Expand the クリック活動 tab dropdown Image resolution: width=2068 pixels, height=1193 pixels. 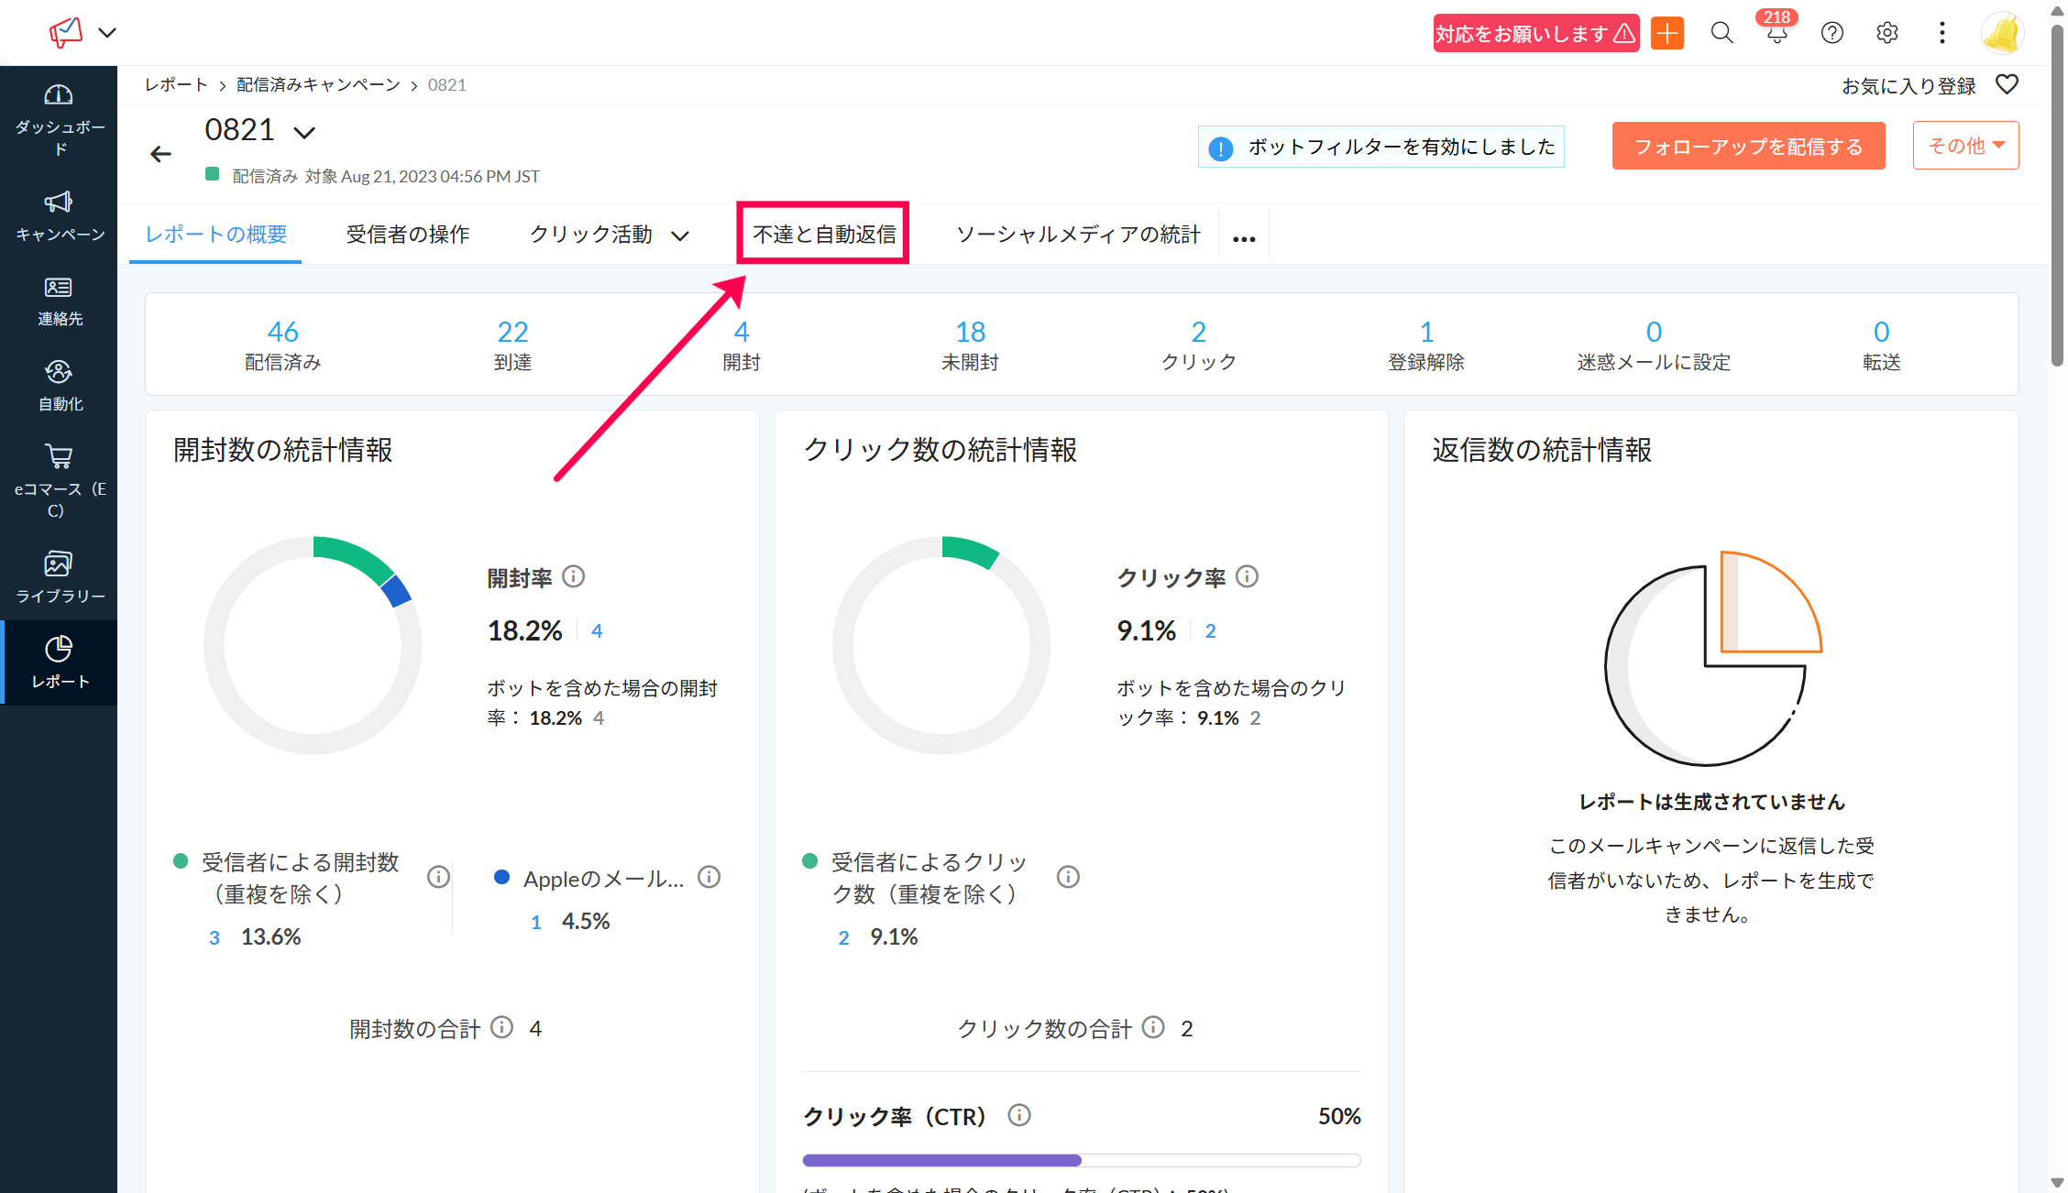coord(680,236)
